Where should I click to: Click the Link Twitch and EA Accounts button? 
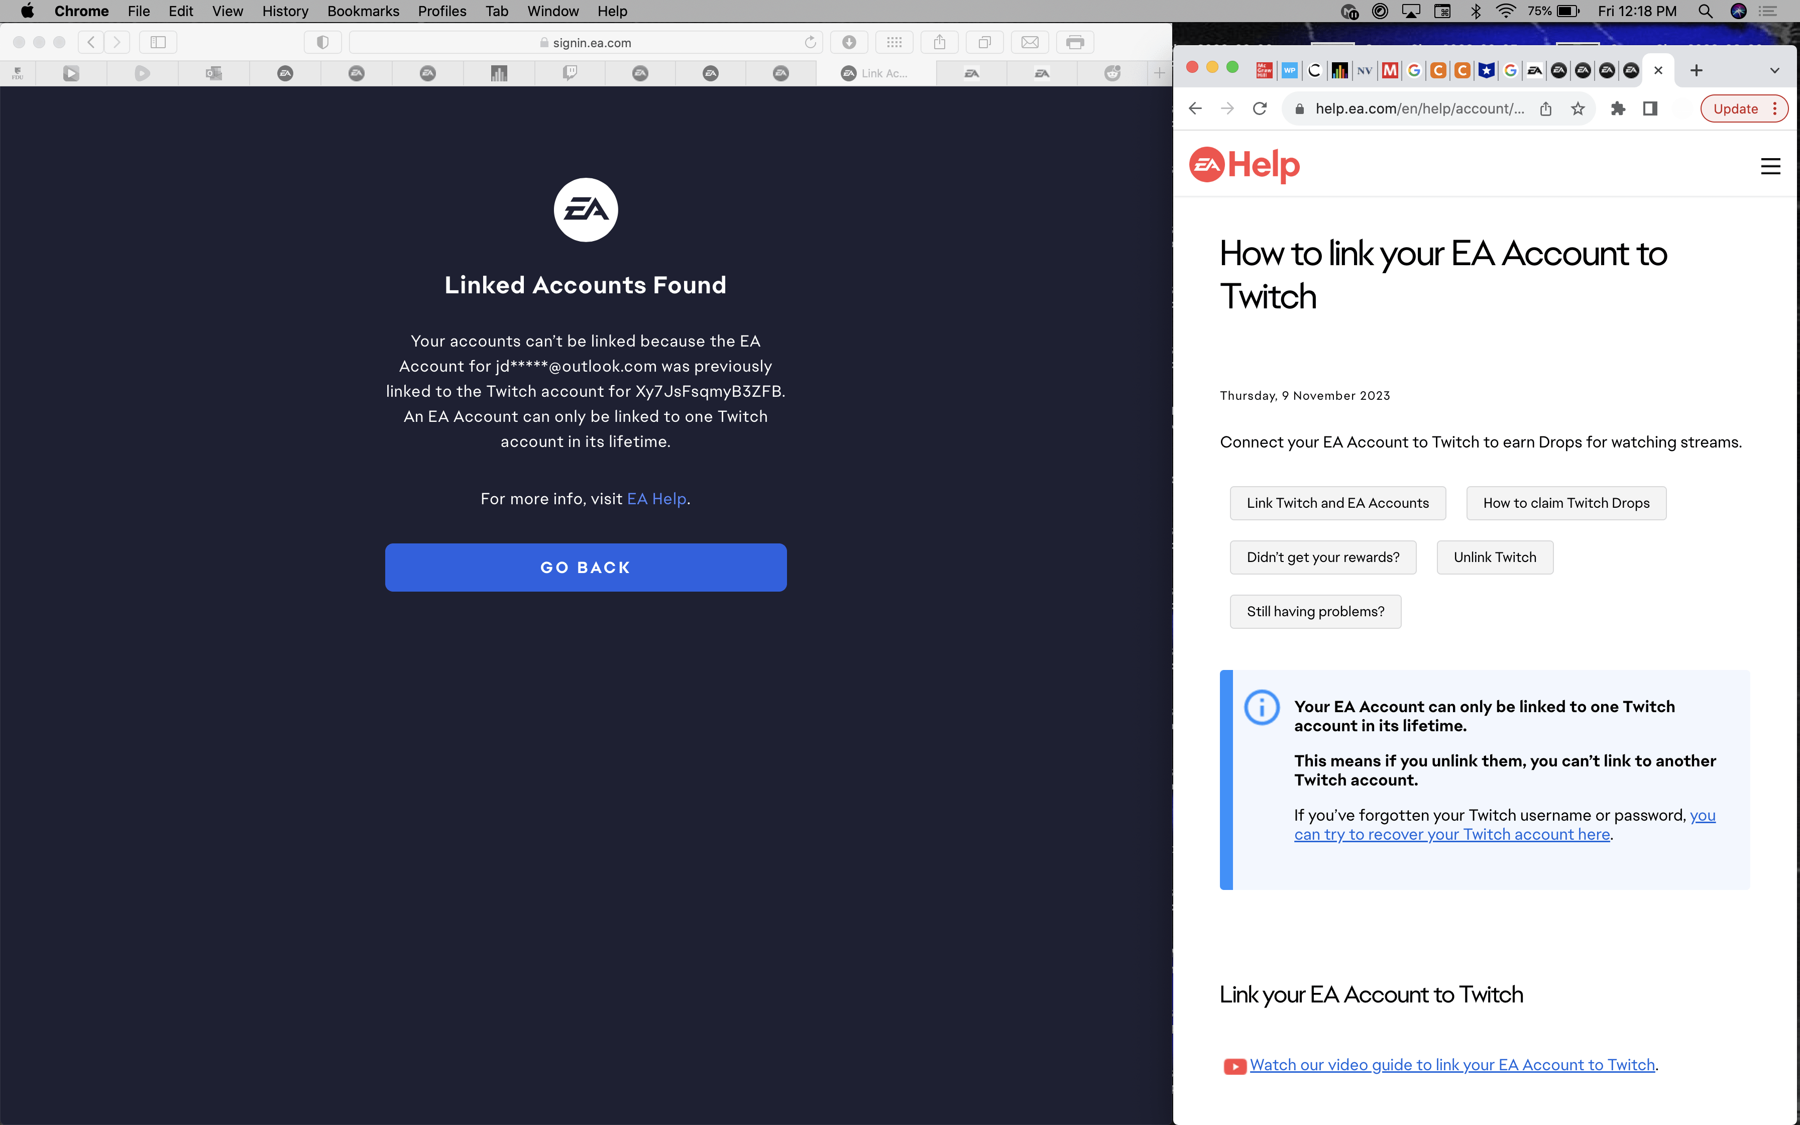tap(1336, 503)
